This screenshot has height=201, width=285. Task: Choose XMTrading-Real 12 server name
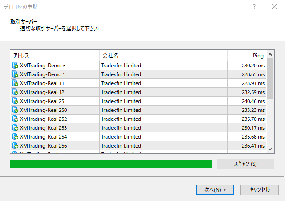42,92
